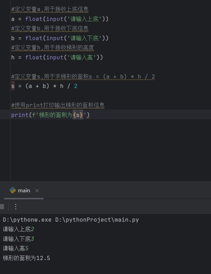Click the '请输入上底' string in code
Viewport: 211px width, 274px height.
coord(84,19)
